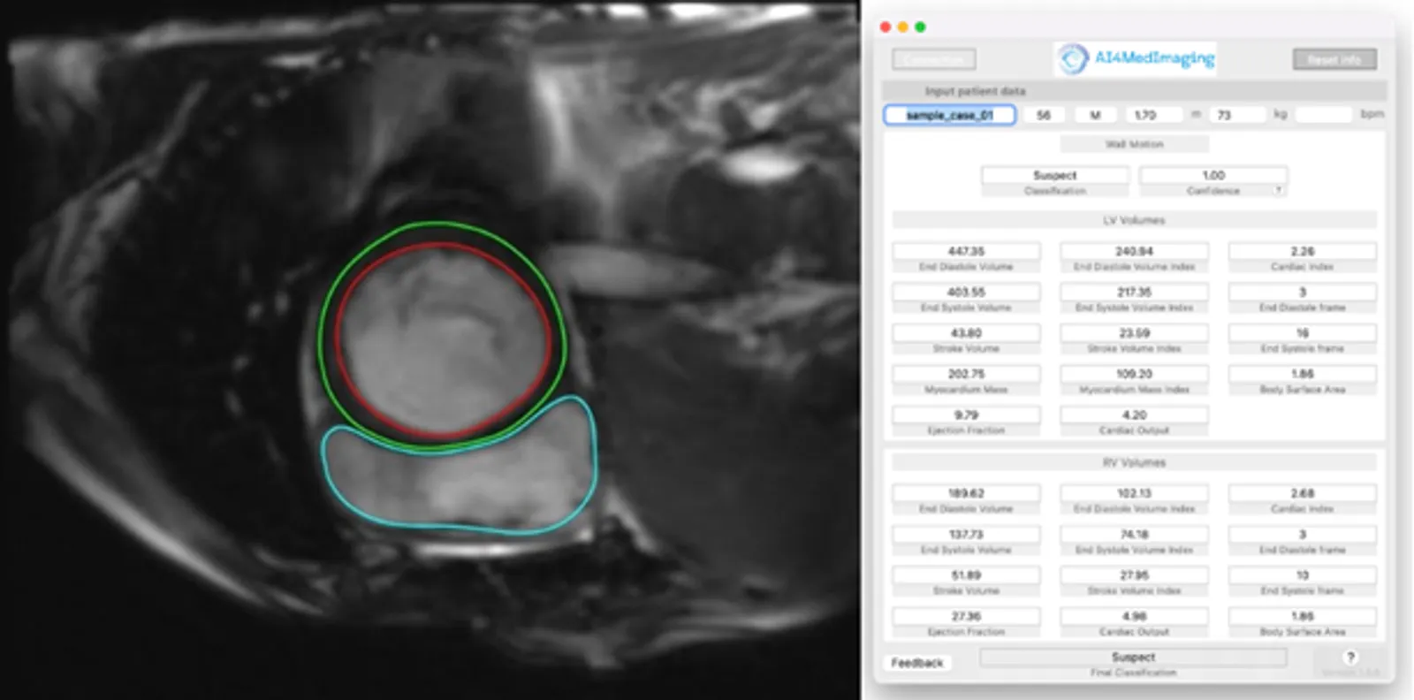Click the red close window dot
The image size is (1414, 700).
886,27
